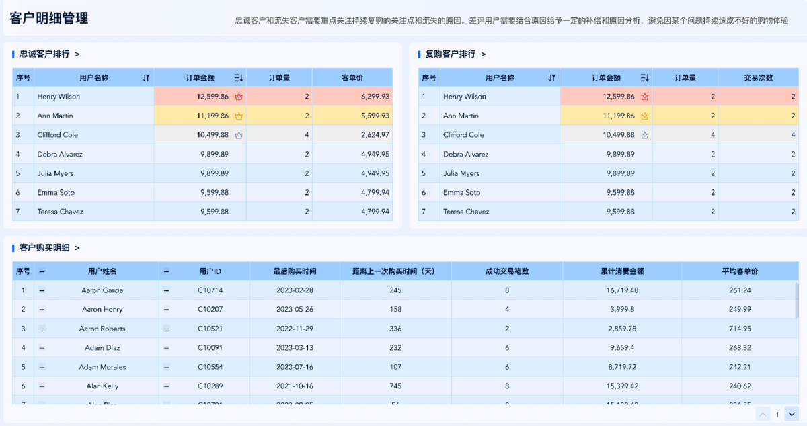The image size is (807, 426).
Task: Collapse the Aaron Garcia row with its name minus
Action: coord(42,290)
